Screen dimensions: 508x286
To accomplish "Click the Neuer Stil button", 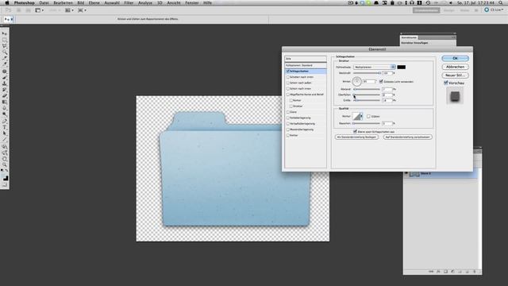I will pos(455,75).
